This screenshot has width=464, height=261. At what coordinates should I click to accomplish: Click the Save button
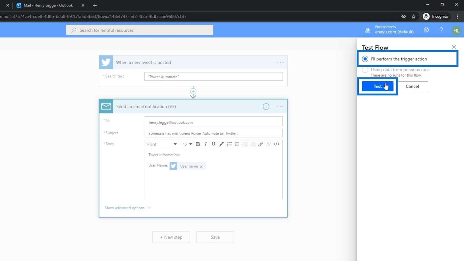[215, 237]
